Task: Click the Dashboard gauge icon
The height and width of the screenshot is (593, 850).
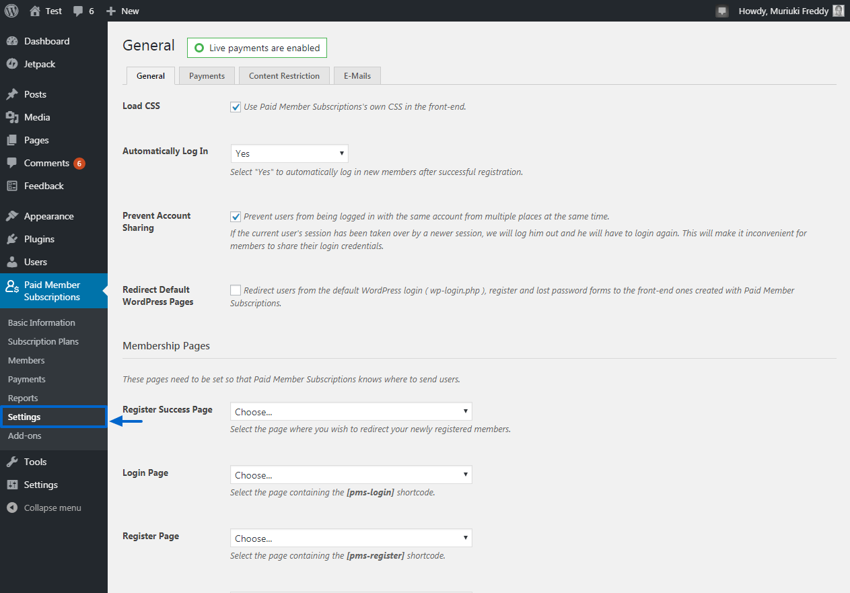Action: (12, 41)
